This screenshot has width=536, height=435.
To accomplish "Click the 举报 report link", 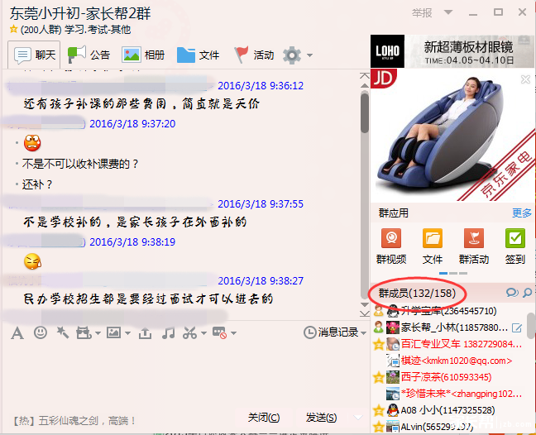I will [422, 13].
